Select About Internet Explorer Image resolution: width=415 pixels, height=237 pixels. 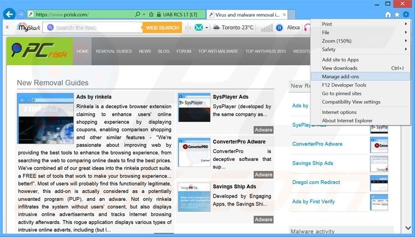pos(360,121)
